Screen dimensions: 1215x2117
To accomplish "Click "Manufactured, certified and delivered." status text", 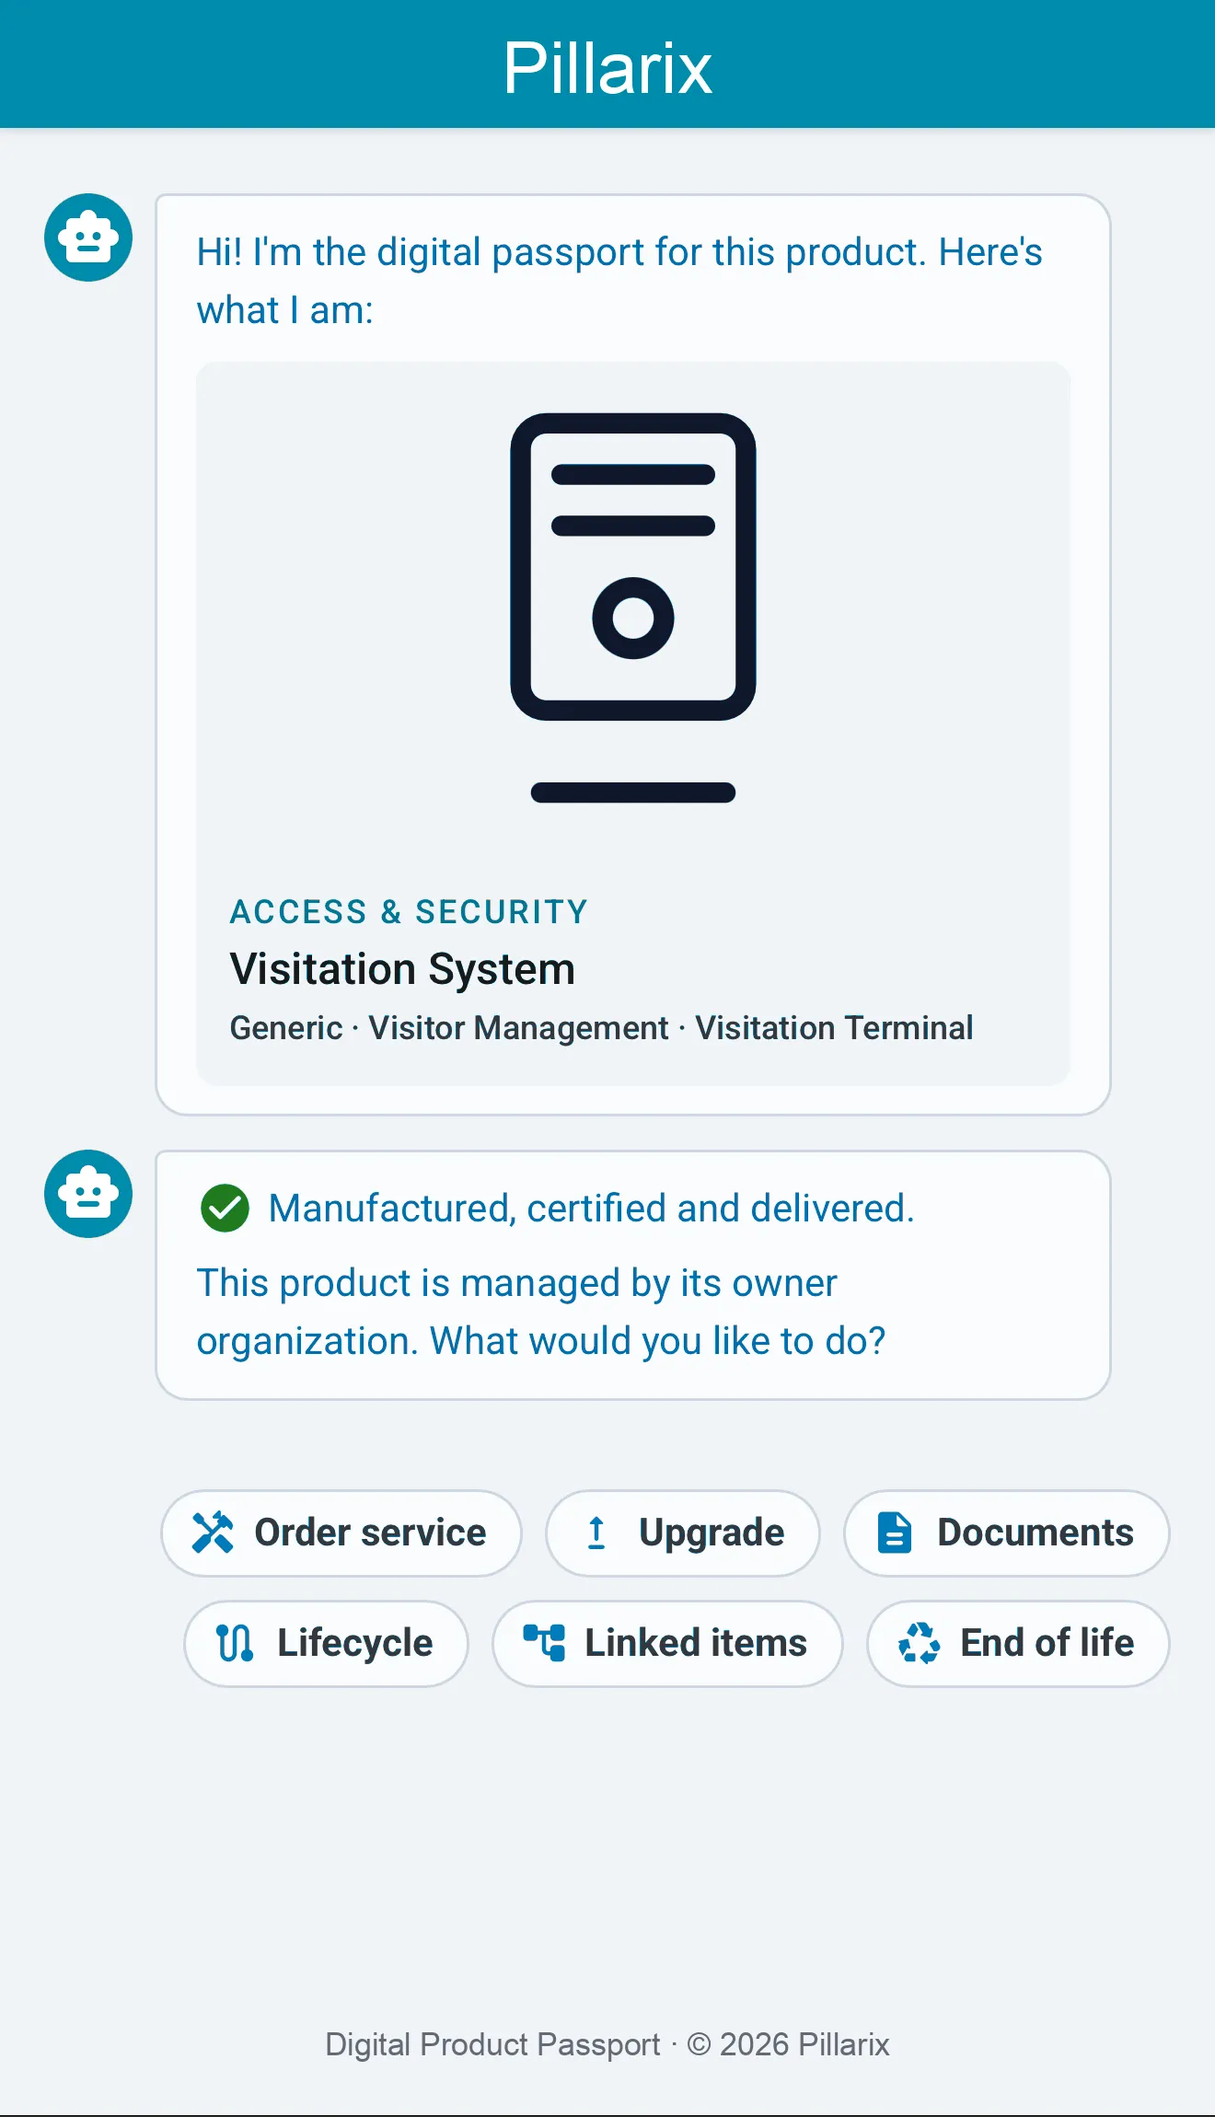I will [x=592, y=1208].
